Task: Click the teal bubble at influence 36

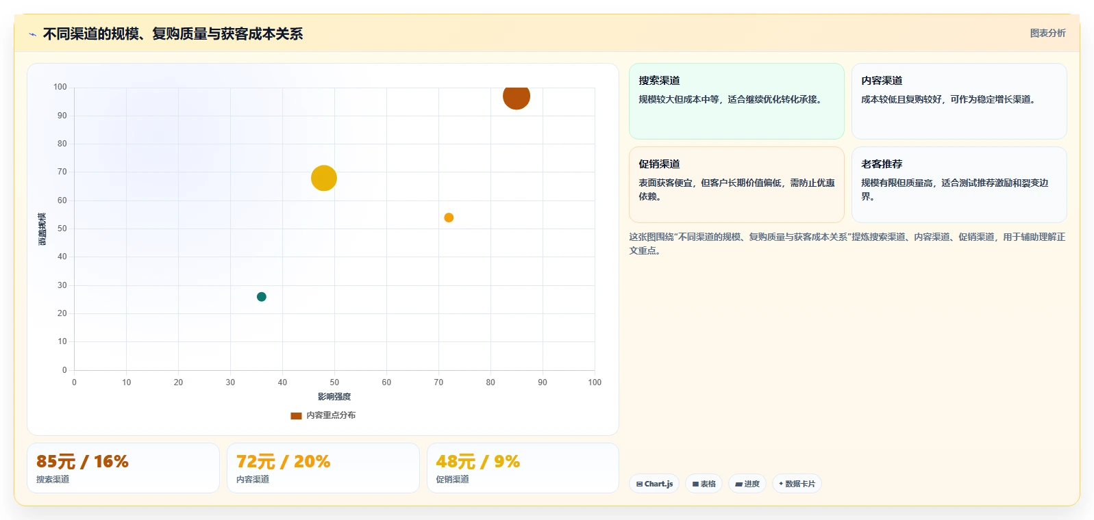Action: [x=261, y=296]
